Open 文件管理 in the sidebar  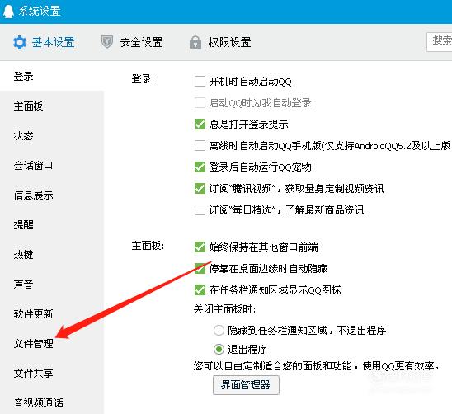point(34,344)
